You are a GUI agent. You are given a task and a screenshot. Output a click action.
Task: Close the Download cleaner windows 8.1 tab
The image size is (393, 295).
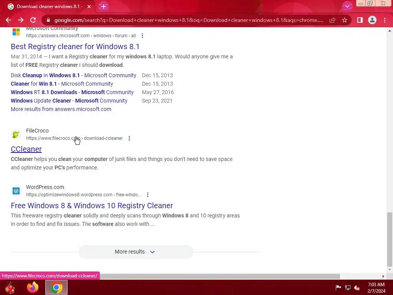[89, 7]
